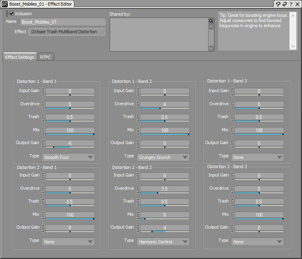Switch to the RTPC tab

(45, 57)
